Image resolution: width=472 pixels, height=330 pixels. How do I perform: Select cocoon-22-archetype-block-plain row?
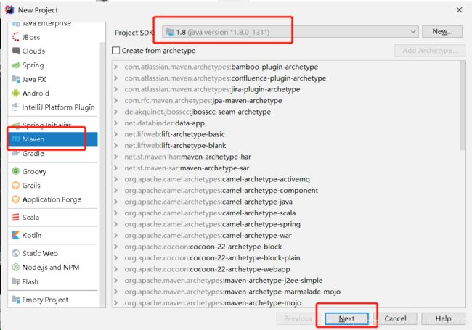[x=286, y=258]
